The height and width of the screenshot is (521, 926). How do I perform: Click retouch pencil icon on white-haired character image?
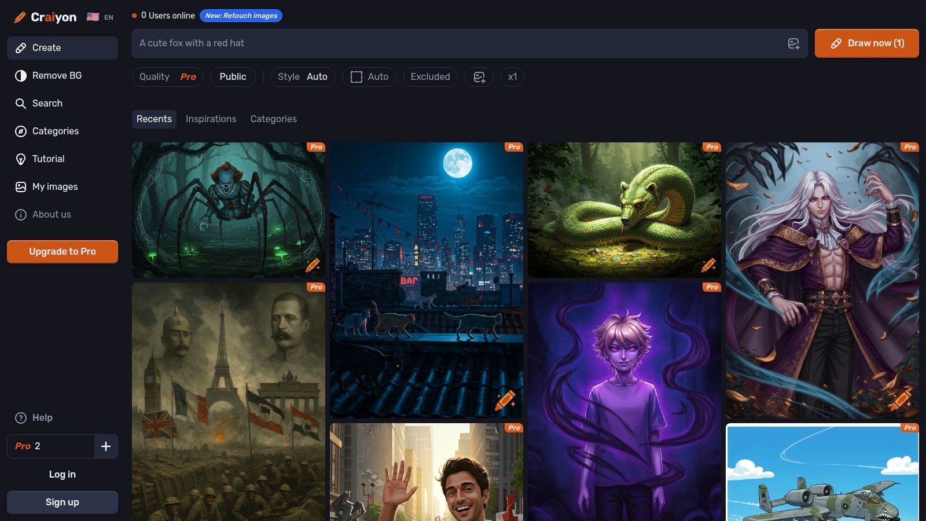tap(901, 400)
